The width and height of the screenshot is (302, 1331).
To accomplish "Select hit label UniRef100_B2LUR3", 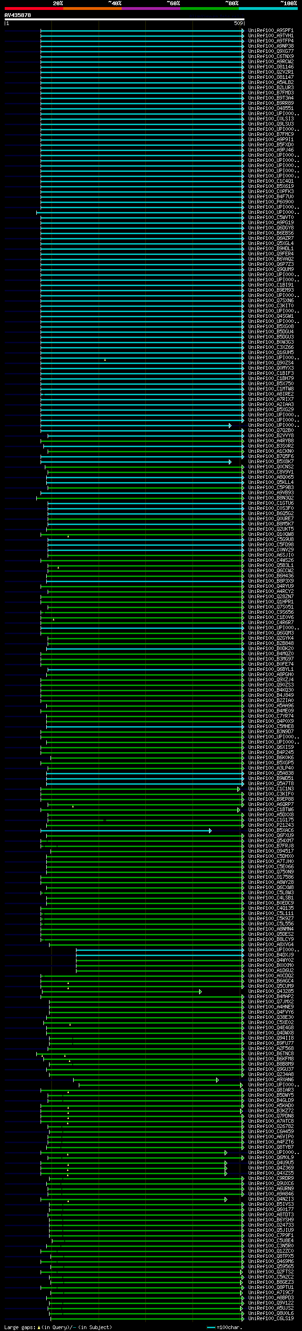I will [x=270, y=88].
